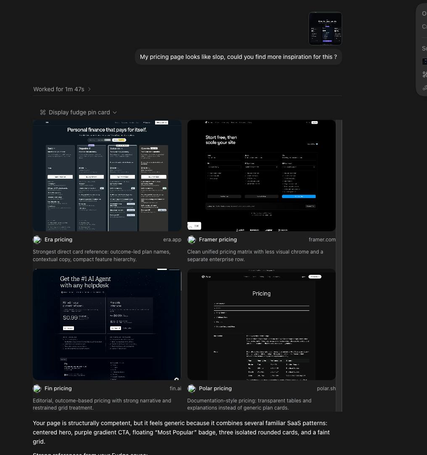Open the Fin pricing preview image
This screenshot has width=427, height=455.
click(x=107, y=324)
